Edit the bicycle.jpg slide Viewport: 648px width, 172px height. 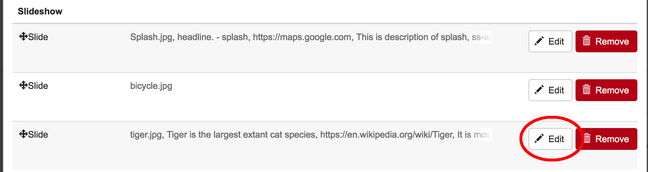550,90
